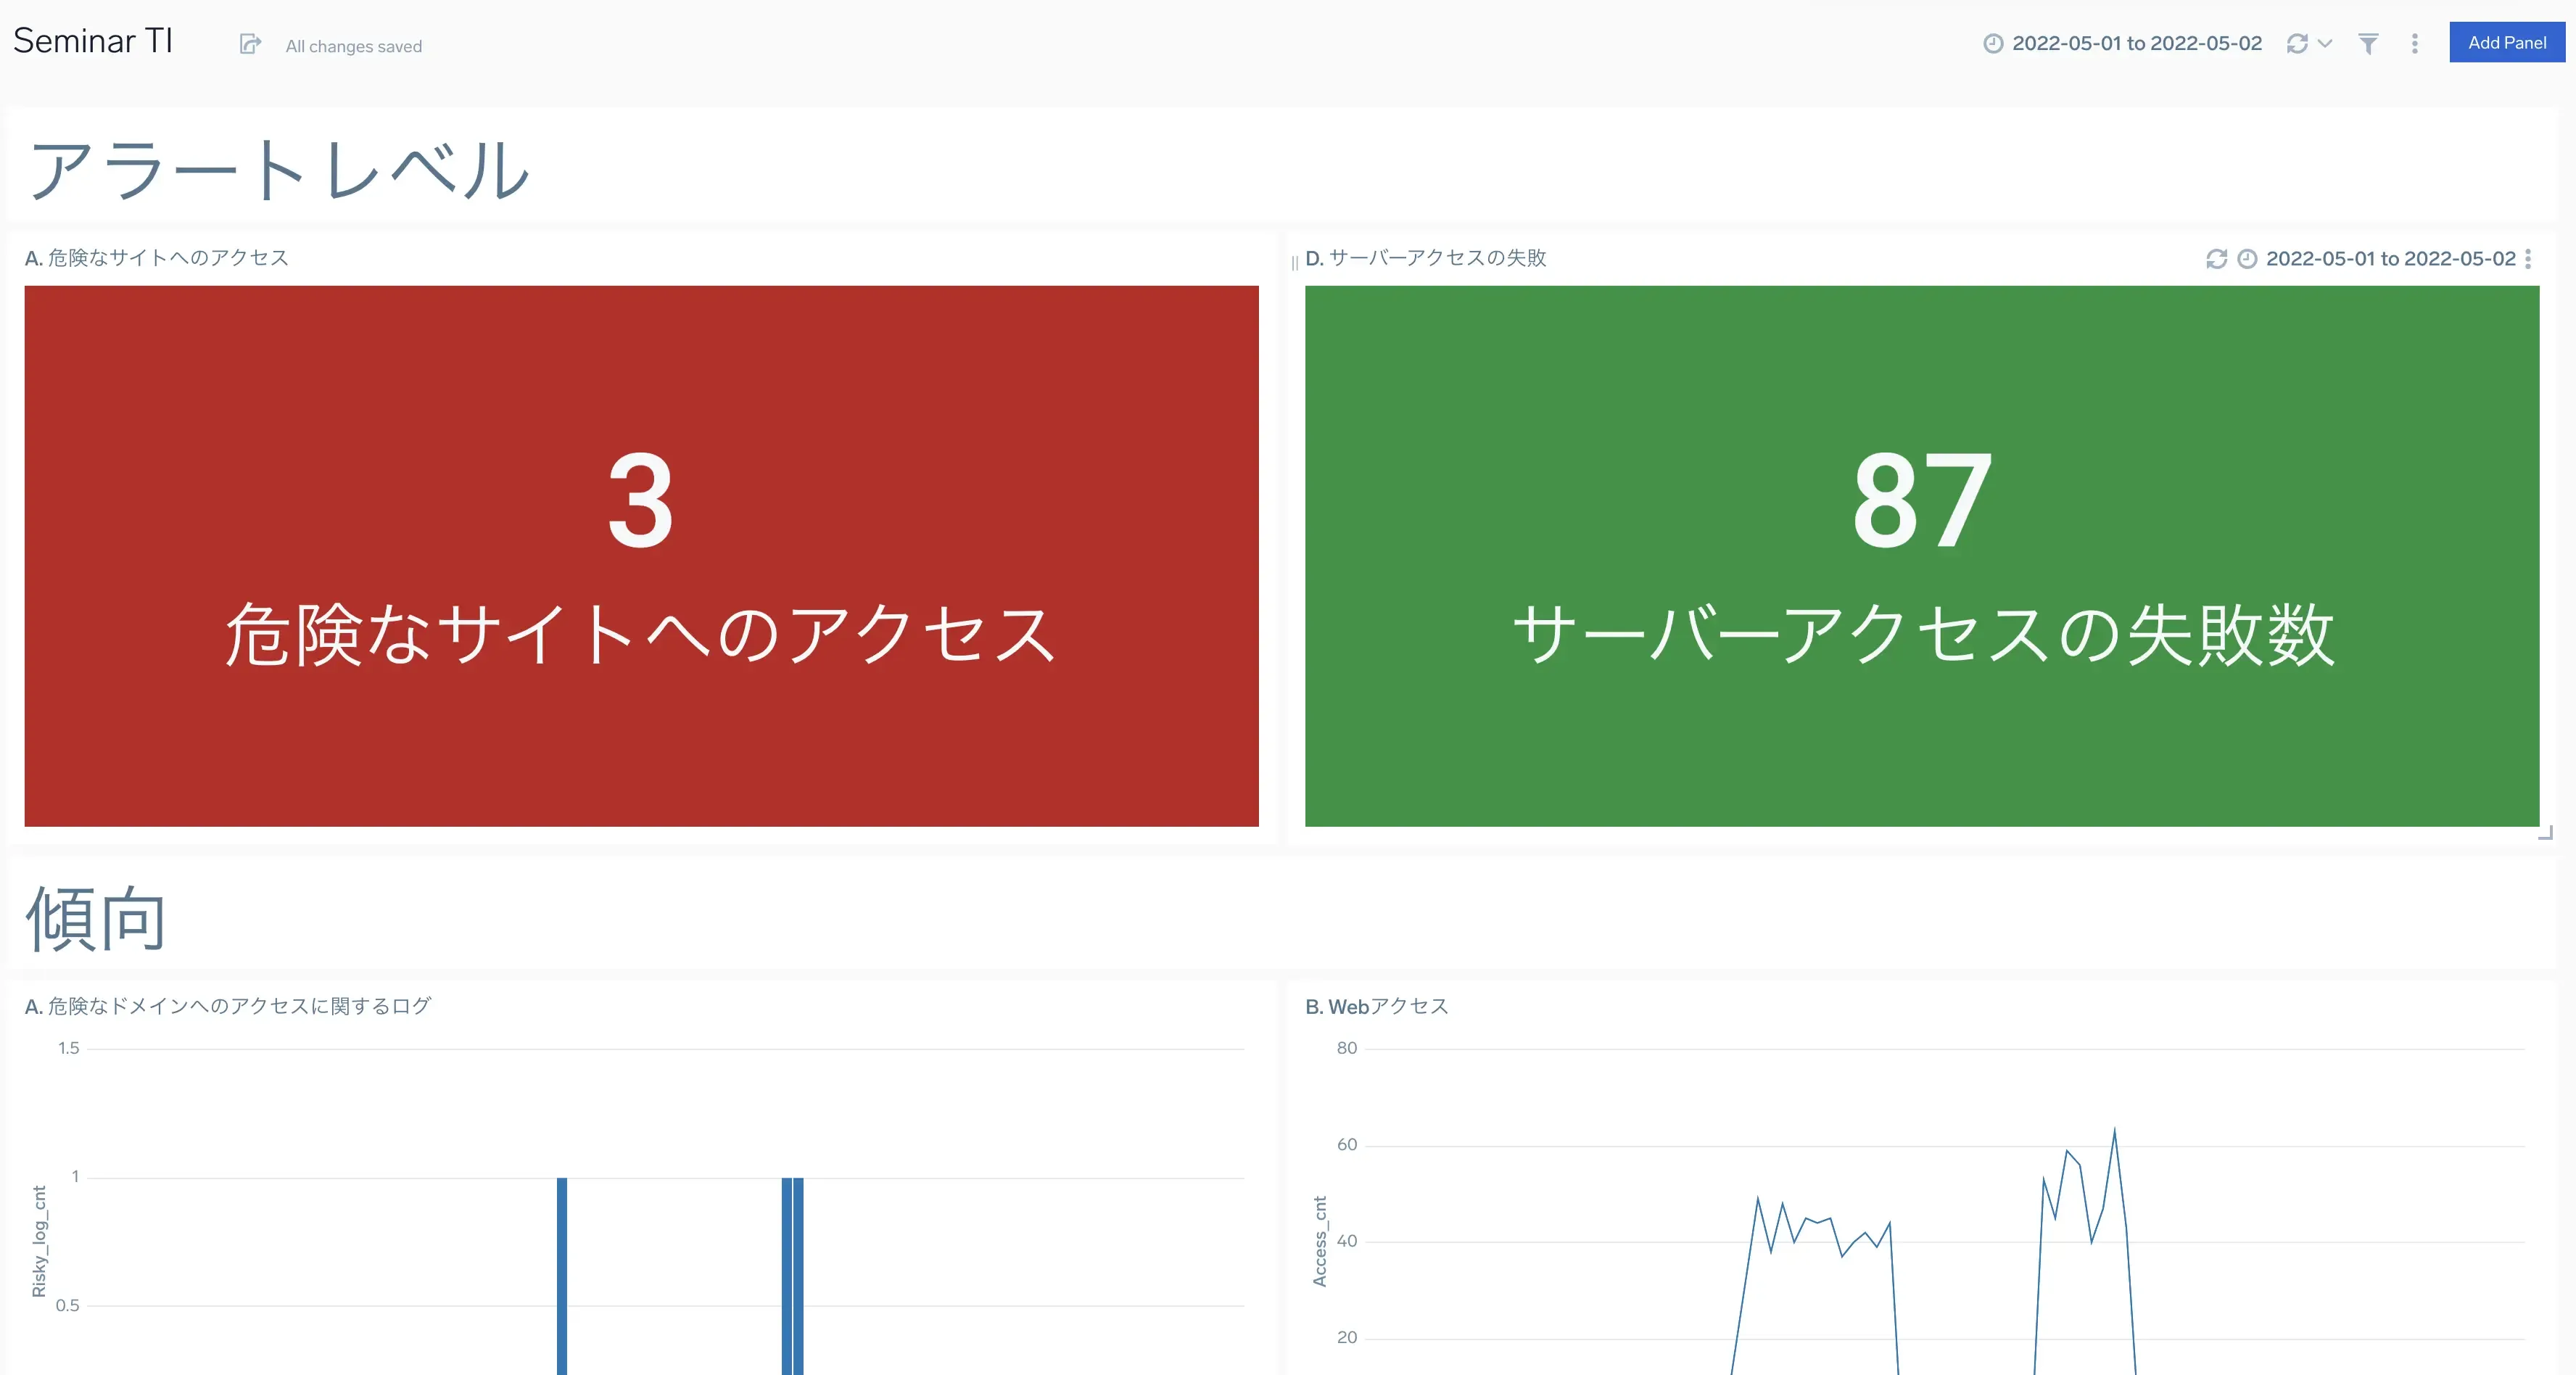This screenshot has height=1375, width=2576.
Task: Click the share dashboard icon beside the title
Action: 250,44
